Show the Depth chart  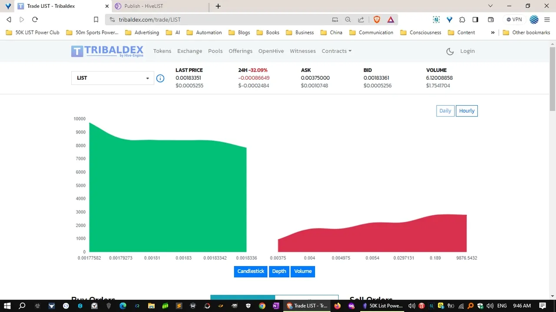point(279,271)
